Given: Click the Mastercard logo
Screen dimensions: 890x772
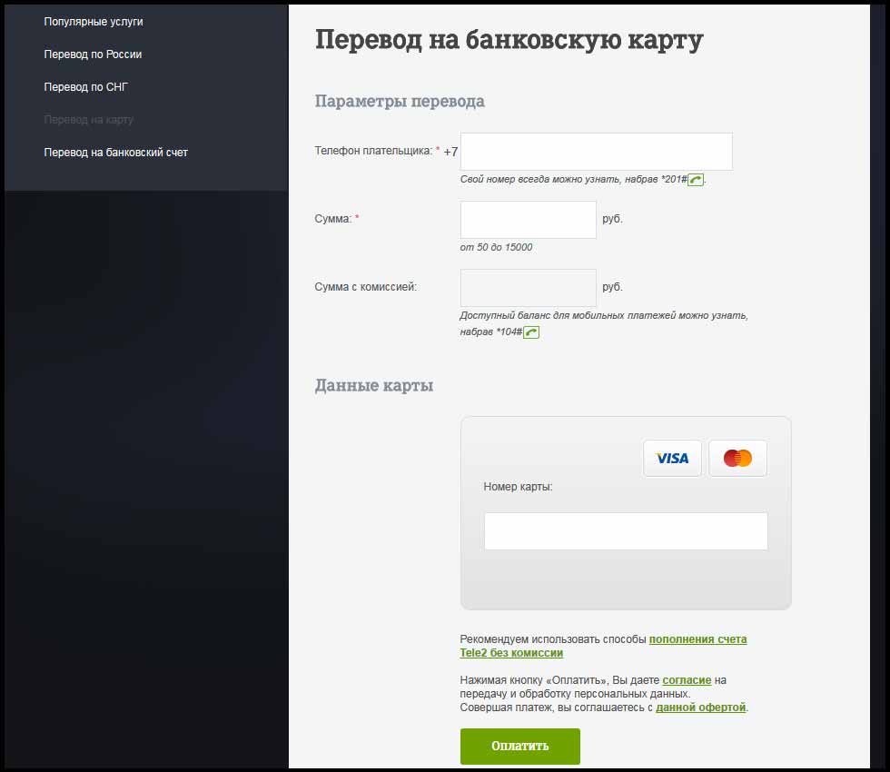Looking at the screenshot, I should [x=737, y=458].
